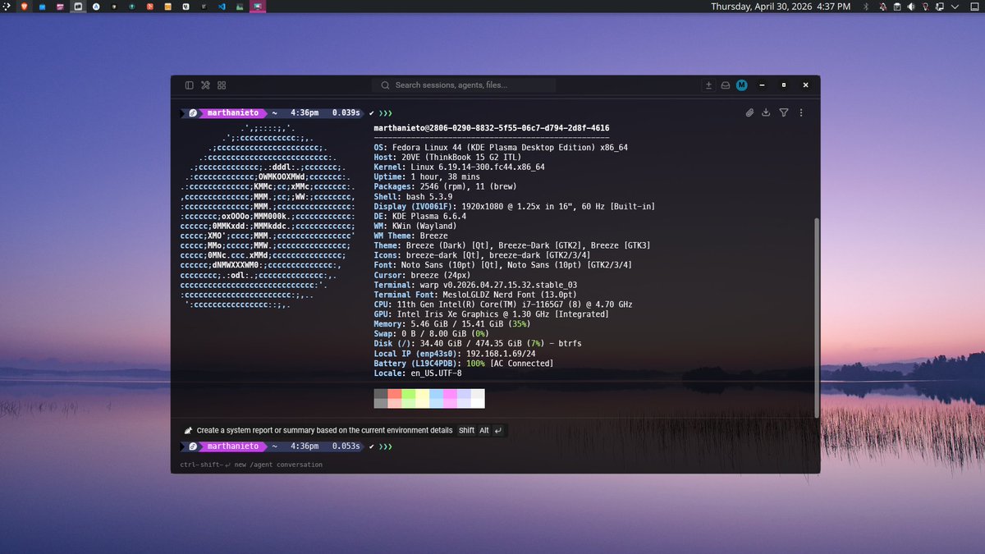
Task: Click the pink magenta color block in palette
Action: point(450,393)
